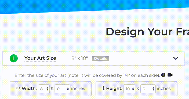The image size is (189, 99).
Task: Click the ampersand between Height selectors
Action: [x=138, y=89]
